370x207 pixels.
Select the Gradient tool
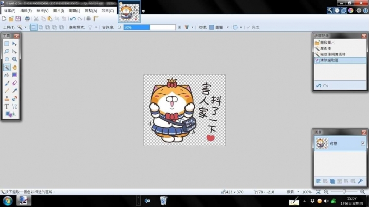pyautogui.click(x=14, y=75)
